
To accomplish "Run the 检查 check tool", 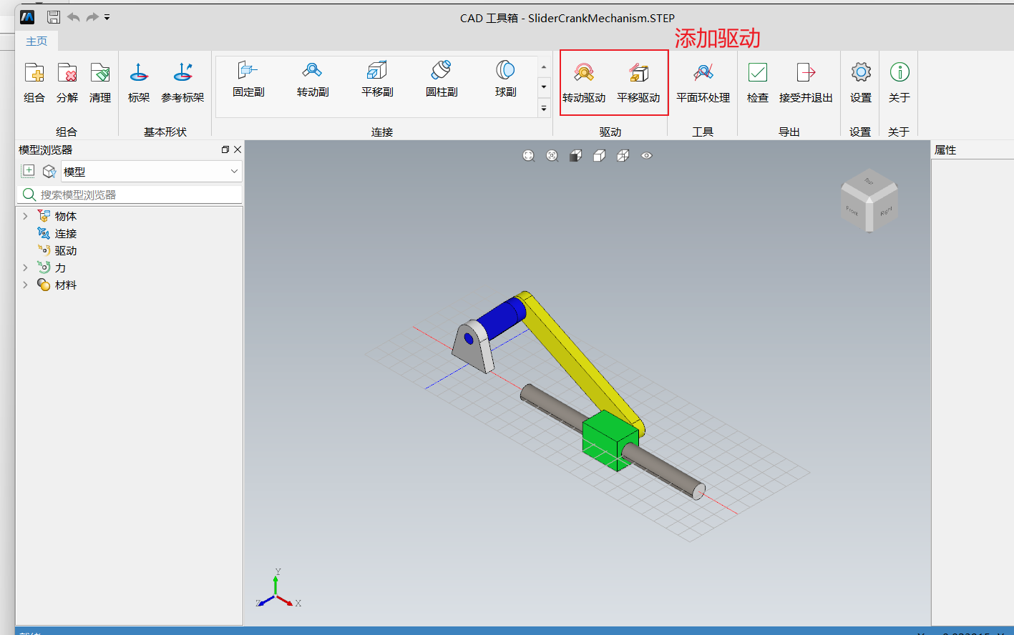I will coord(758,82).
